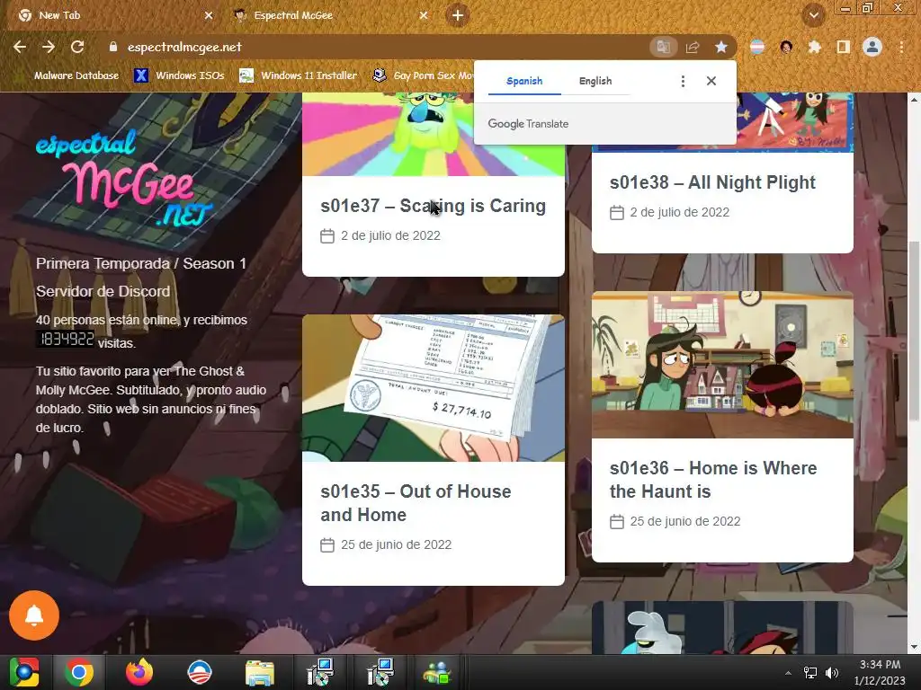This screenshot has height=690, width=921.
Task: Toggle the browser side panel icon
Action: coord(844,47)
